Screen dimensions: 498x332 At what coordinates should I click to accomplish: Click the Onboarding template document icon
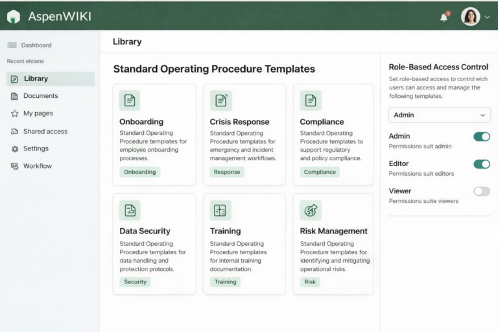pyautogui.click(x=130, y=101)
